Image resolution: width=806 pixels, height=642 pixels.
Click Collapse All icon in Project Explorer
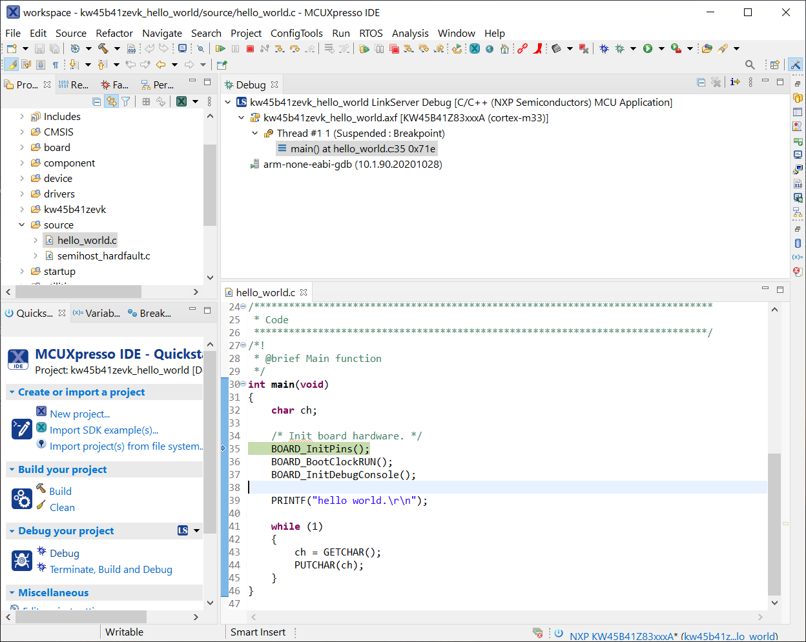(97, 101)
